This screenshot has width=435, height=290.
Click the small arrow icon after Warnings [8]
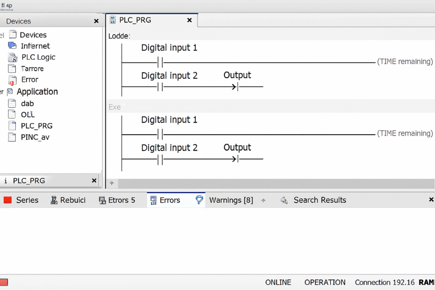pos(263,200)
